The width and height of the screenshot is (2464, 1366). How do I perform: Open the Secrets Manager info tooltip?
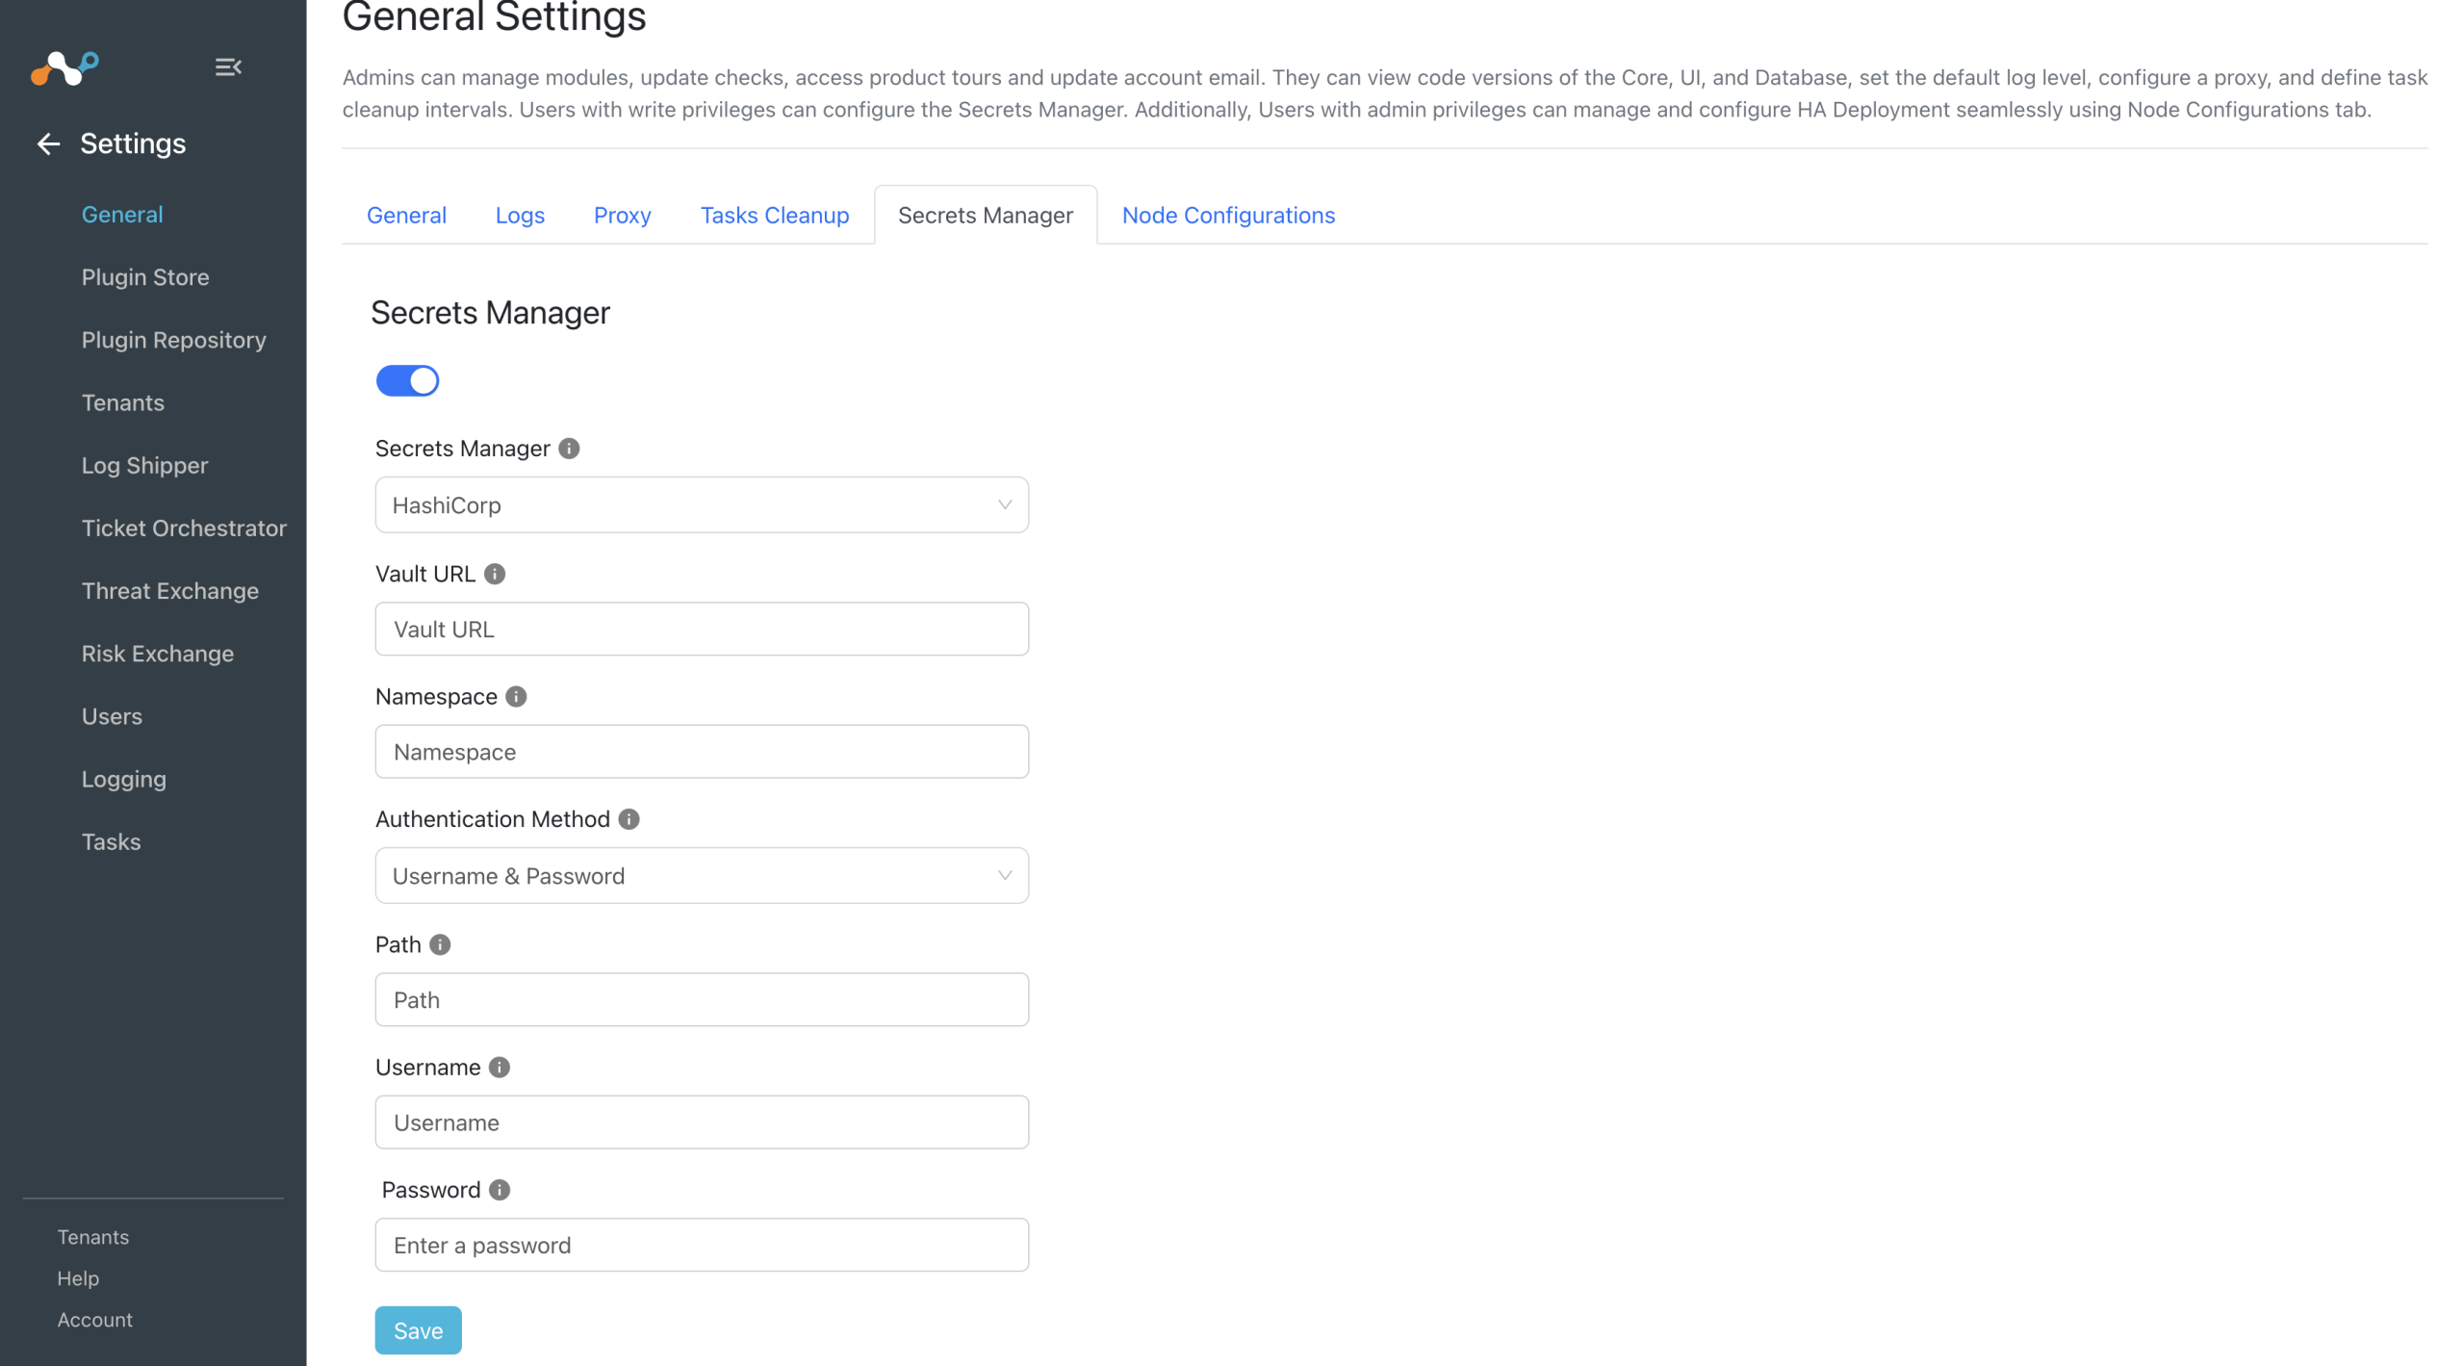[x=568, y=448]
